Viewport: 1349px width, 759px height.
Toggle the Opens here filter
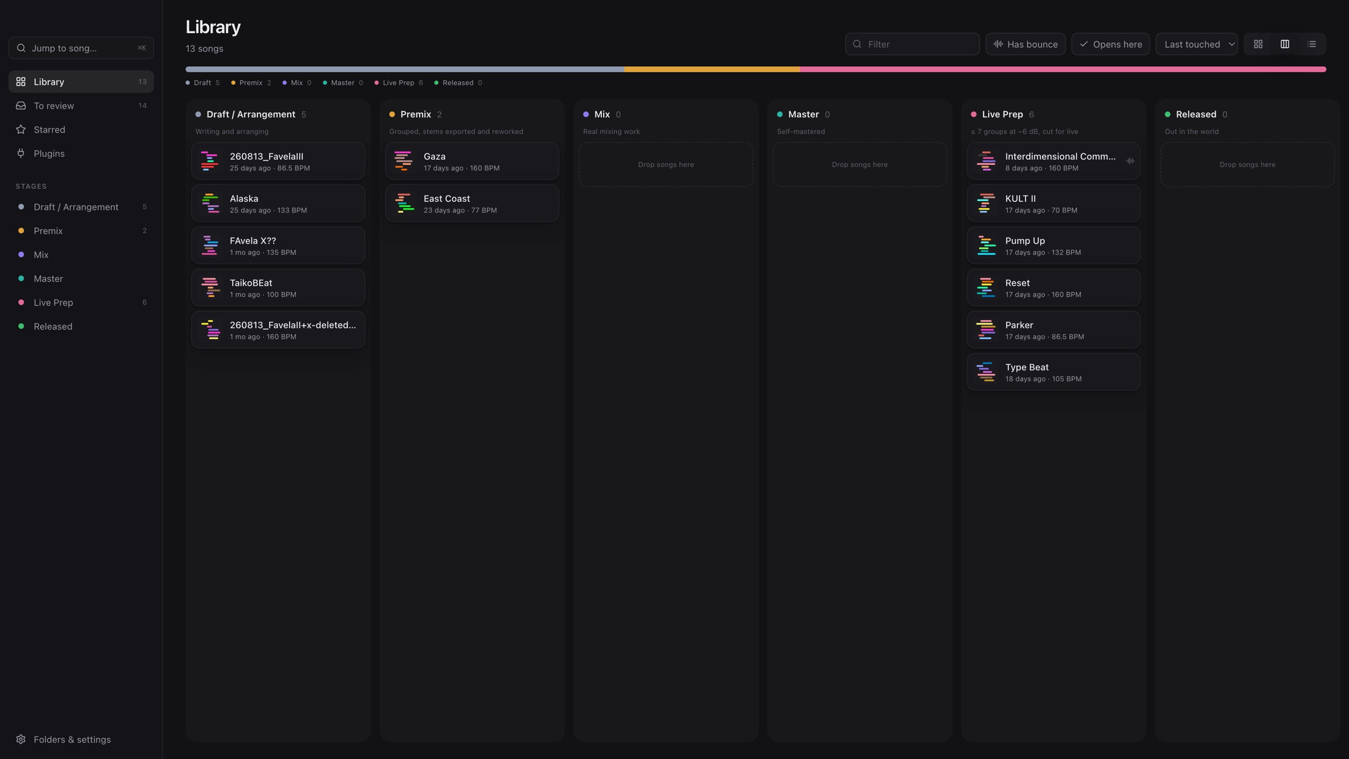[x=1110, y=44]
